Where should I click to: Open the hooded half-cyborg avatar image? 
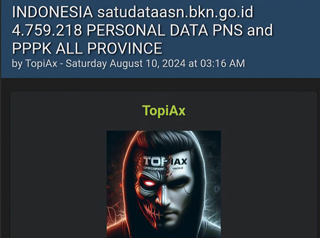pyautogui.click(x=164, y=184)
